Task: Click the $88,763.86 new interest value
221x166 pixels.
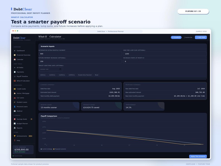Action: [200, 92]
